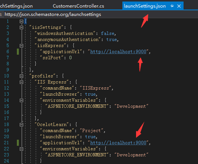Collapse the profiles block

(21, 76)
